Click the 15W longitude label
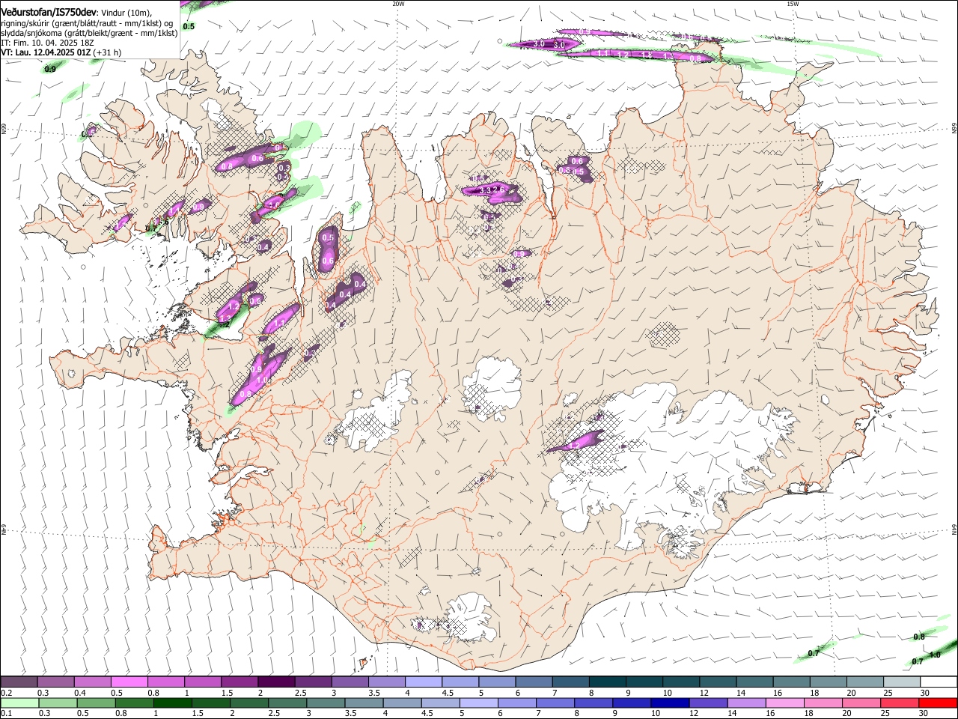Screen dimensions: 958x719 793,3
